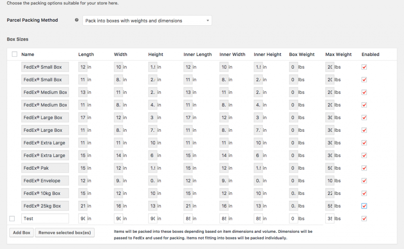
Task: Click the Add Box button
Action: click(22, 232)
